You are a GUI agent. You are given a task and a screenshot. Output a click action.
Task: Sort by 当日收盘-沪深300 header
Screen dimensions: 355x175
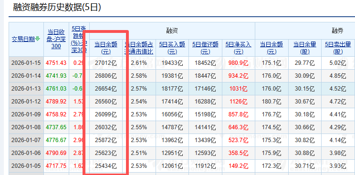tap(56, 39)
